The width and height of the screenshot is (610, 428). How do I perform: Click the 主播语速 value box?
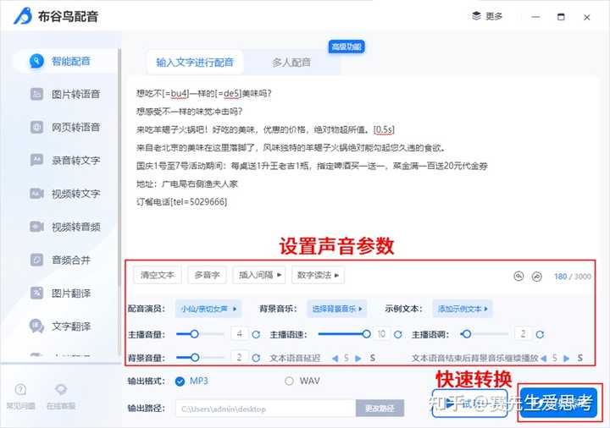(x=381, y=334)
